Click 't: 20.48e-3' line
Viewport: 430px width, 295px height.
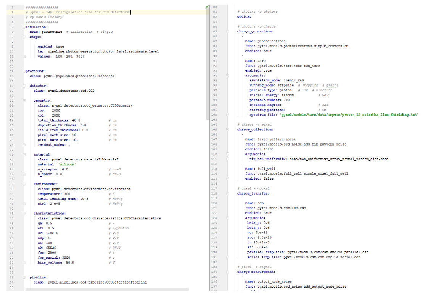pyautogui.click(x=258, y=243)
